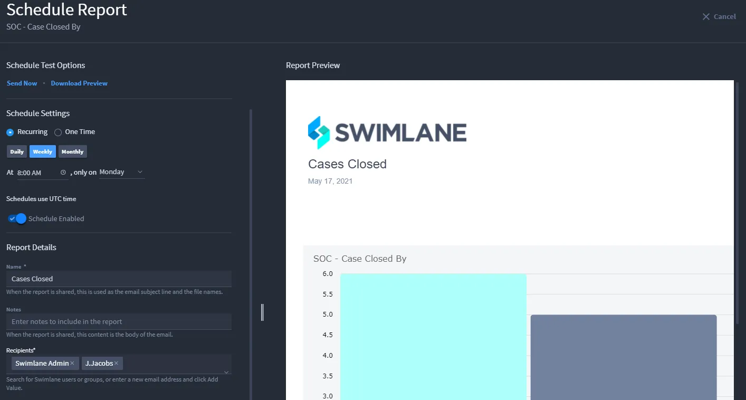Open the Monday day-of-week dropdown
Image resolution: width=746 pixels, height=400 pixels.
click(121, 172)
